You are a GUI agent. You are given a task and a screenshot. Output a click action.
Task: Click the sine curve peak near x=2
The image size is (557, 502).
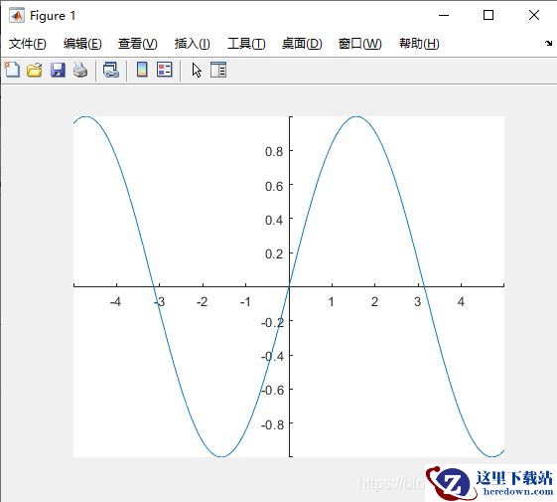pyautogui.click(x=357, y=116)
